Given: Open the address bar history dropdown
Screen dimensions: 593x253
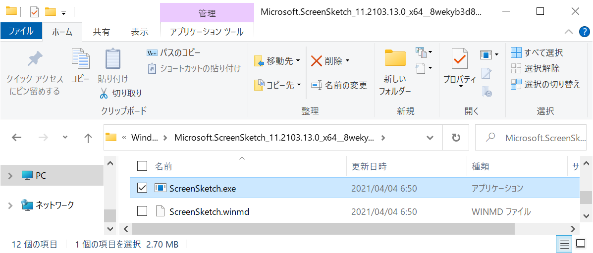Looking at the screenshot, I should click(430, 138).
